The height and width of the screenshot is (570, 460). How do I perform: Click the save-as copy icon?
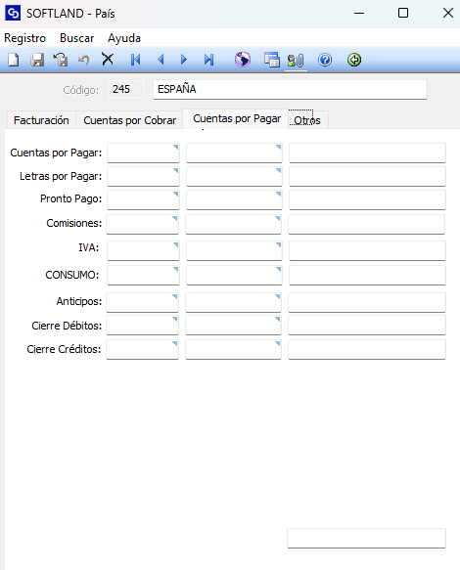[x=61, y=60]
